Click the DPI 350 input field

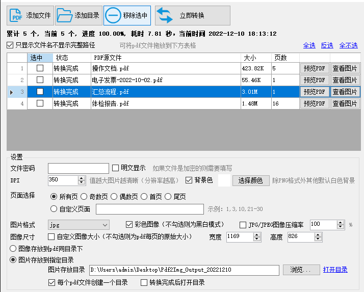(63, 180)
